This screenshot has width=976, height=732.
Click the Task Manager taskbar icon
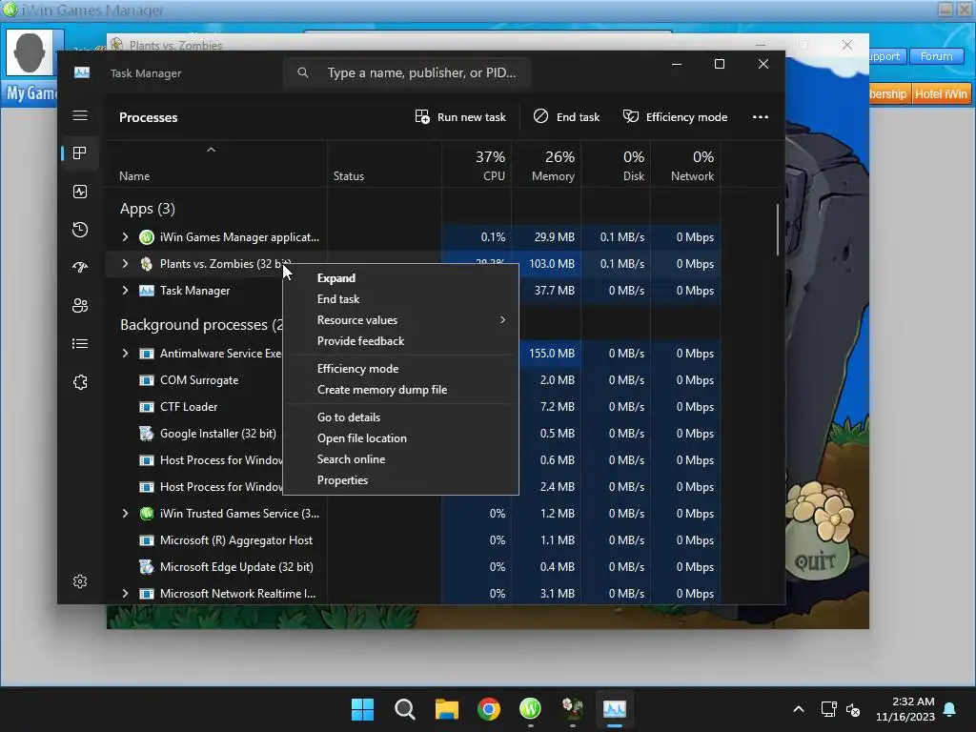click(615, 709)
